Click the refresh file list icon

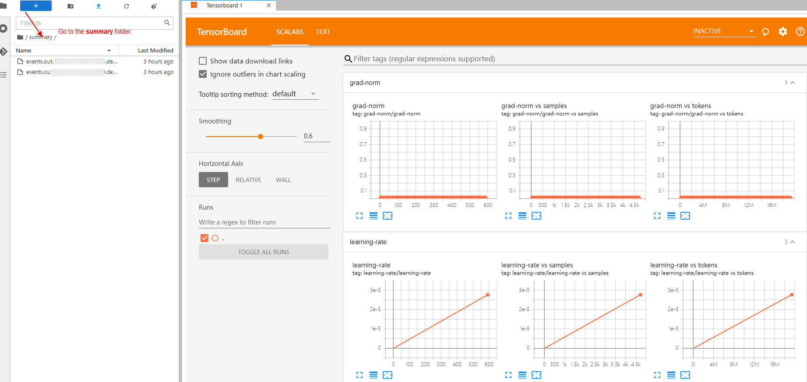coord(127,6)
